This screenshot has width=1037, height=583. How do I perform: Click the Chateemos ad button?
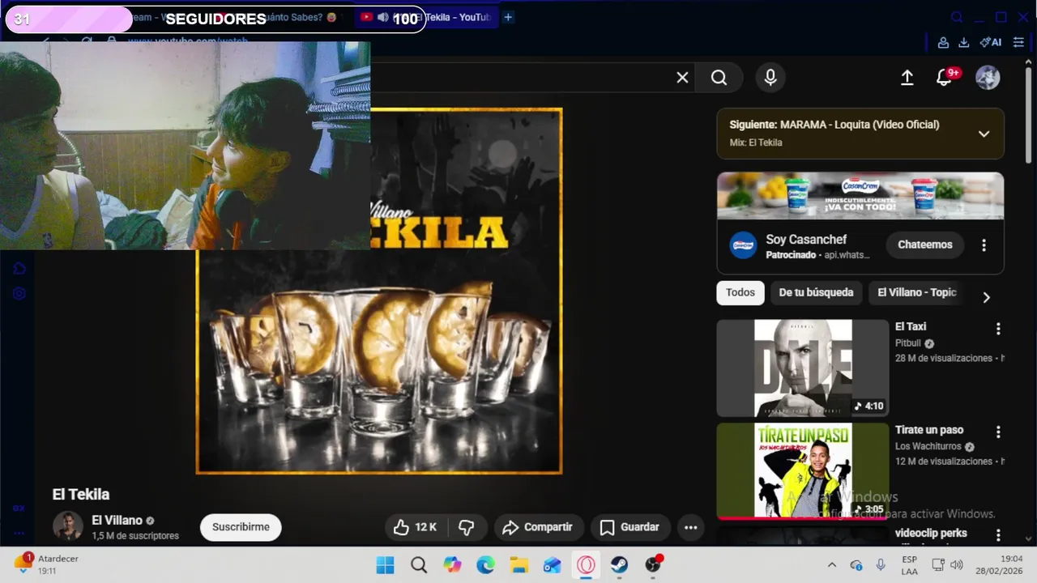pos(924,245)
